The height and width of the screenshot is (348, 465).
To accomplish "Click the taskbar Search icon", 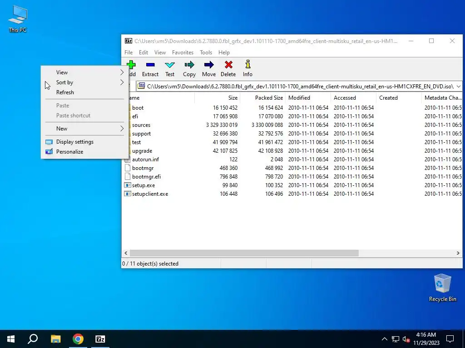I will (33, 339).
